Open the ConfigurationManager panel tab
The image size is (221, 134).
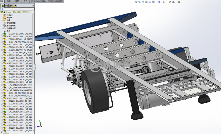point(11,5)
